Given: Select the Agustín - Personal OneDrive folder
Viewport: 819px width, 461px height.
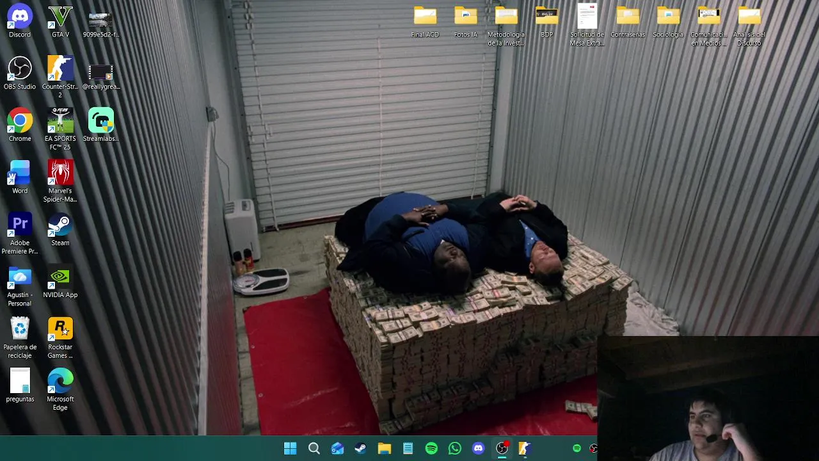Looking at the screenshot, I should [20, 286].
